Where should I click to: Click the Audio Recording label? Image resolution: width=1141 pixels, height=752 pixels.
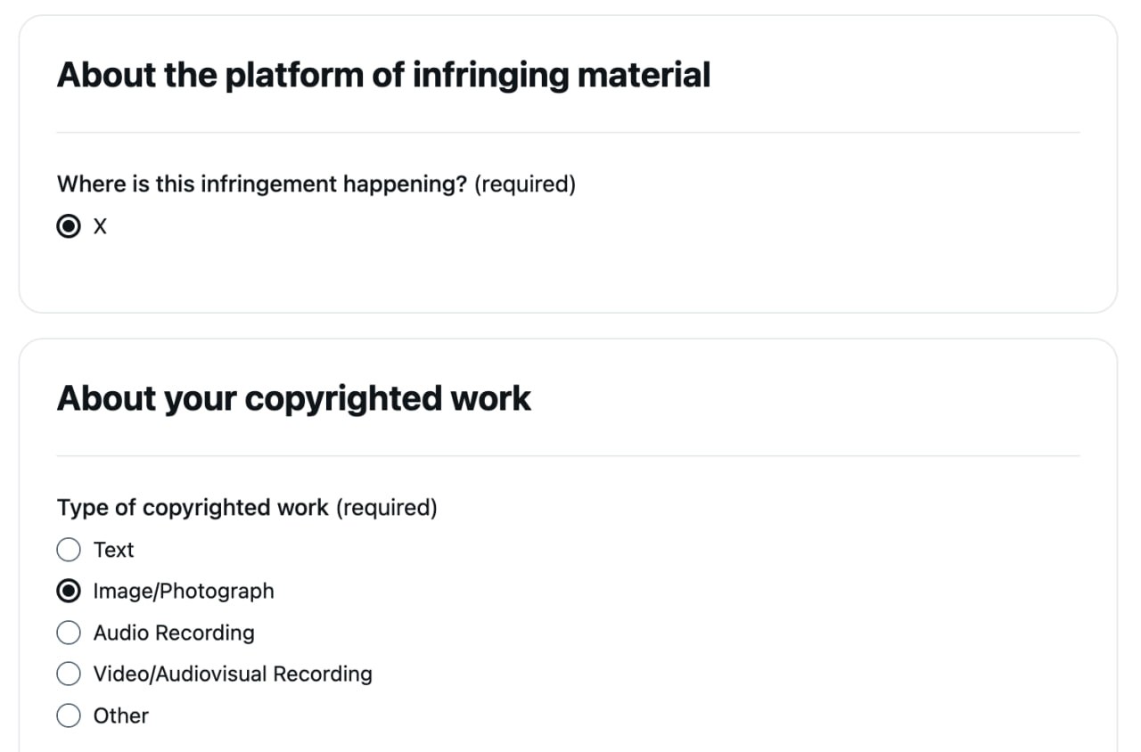(173, 633)
